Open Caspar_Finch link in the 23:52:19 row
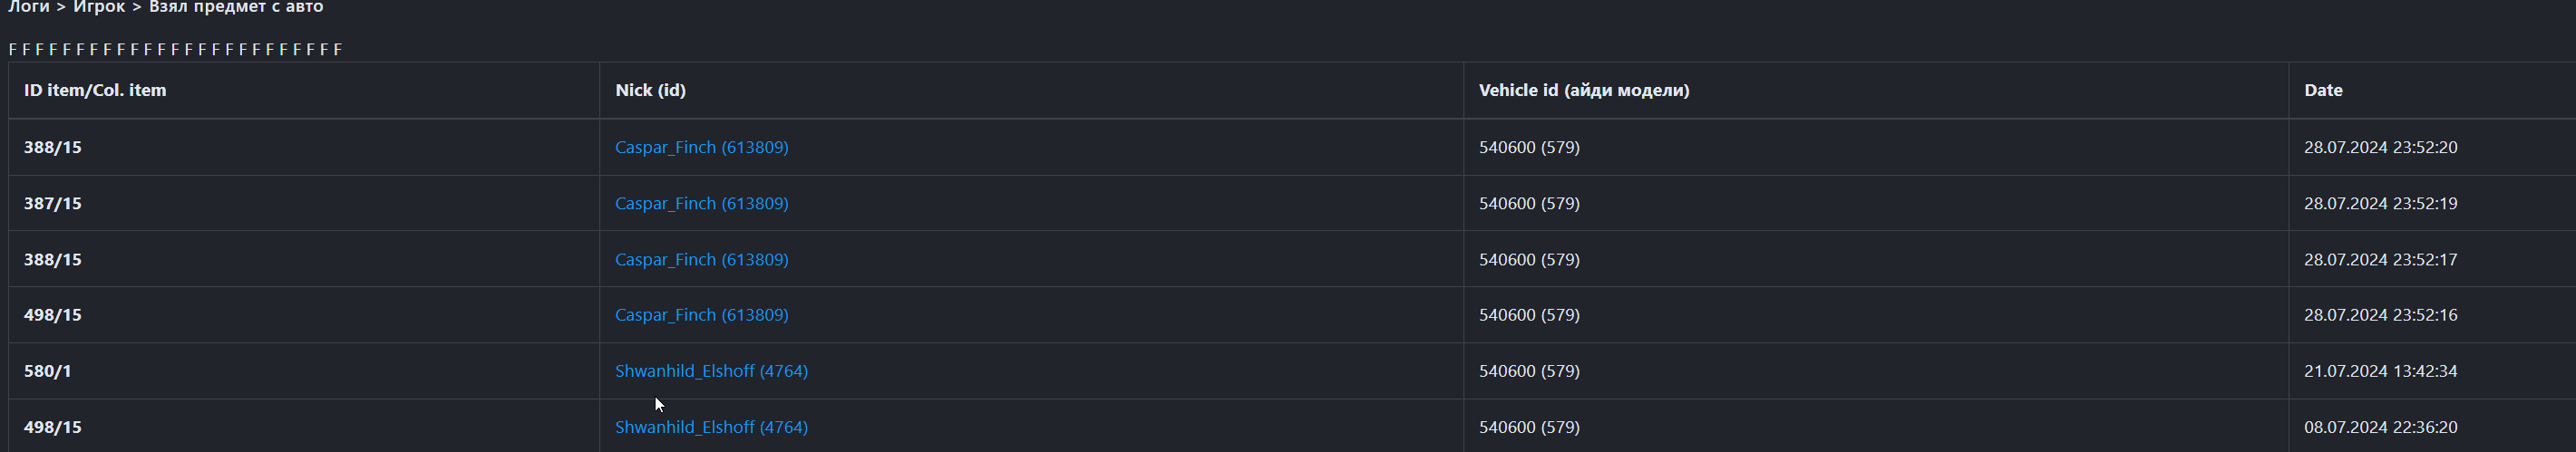 (701, 203)
